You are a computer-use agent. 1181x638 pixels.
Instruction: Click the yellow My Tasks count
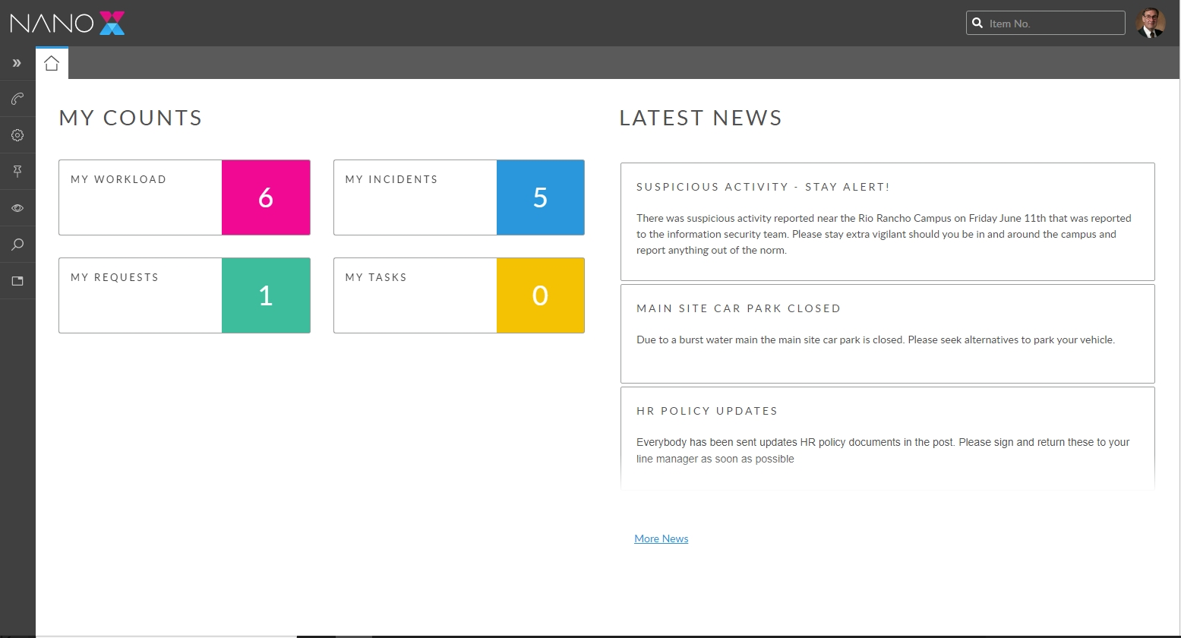(x=540, y=295)
